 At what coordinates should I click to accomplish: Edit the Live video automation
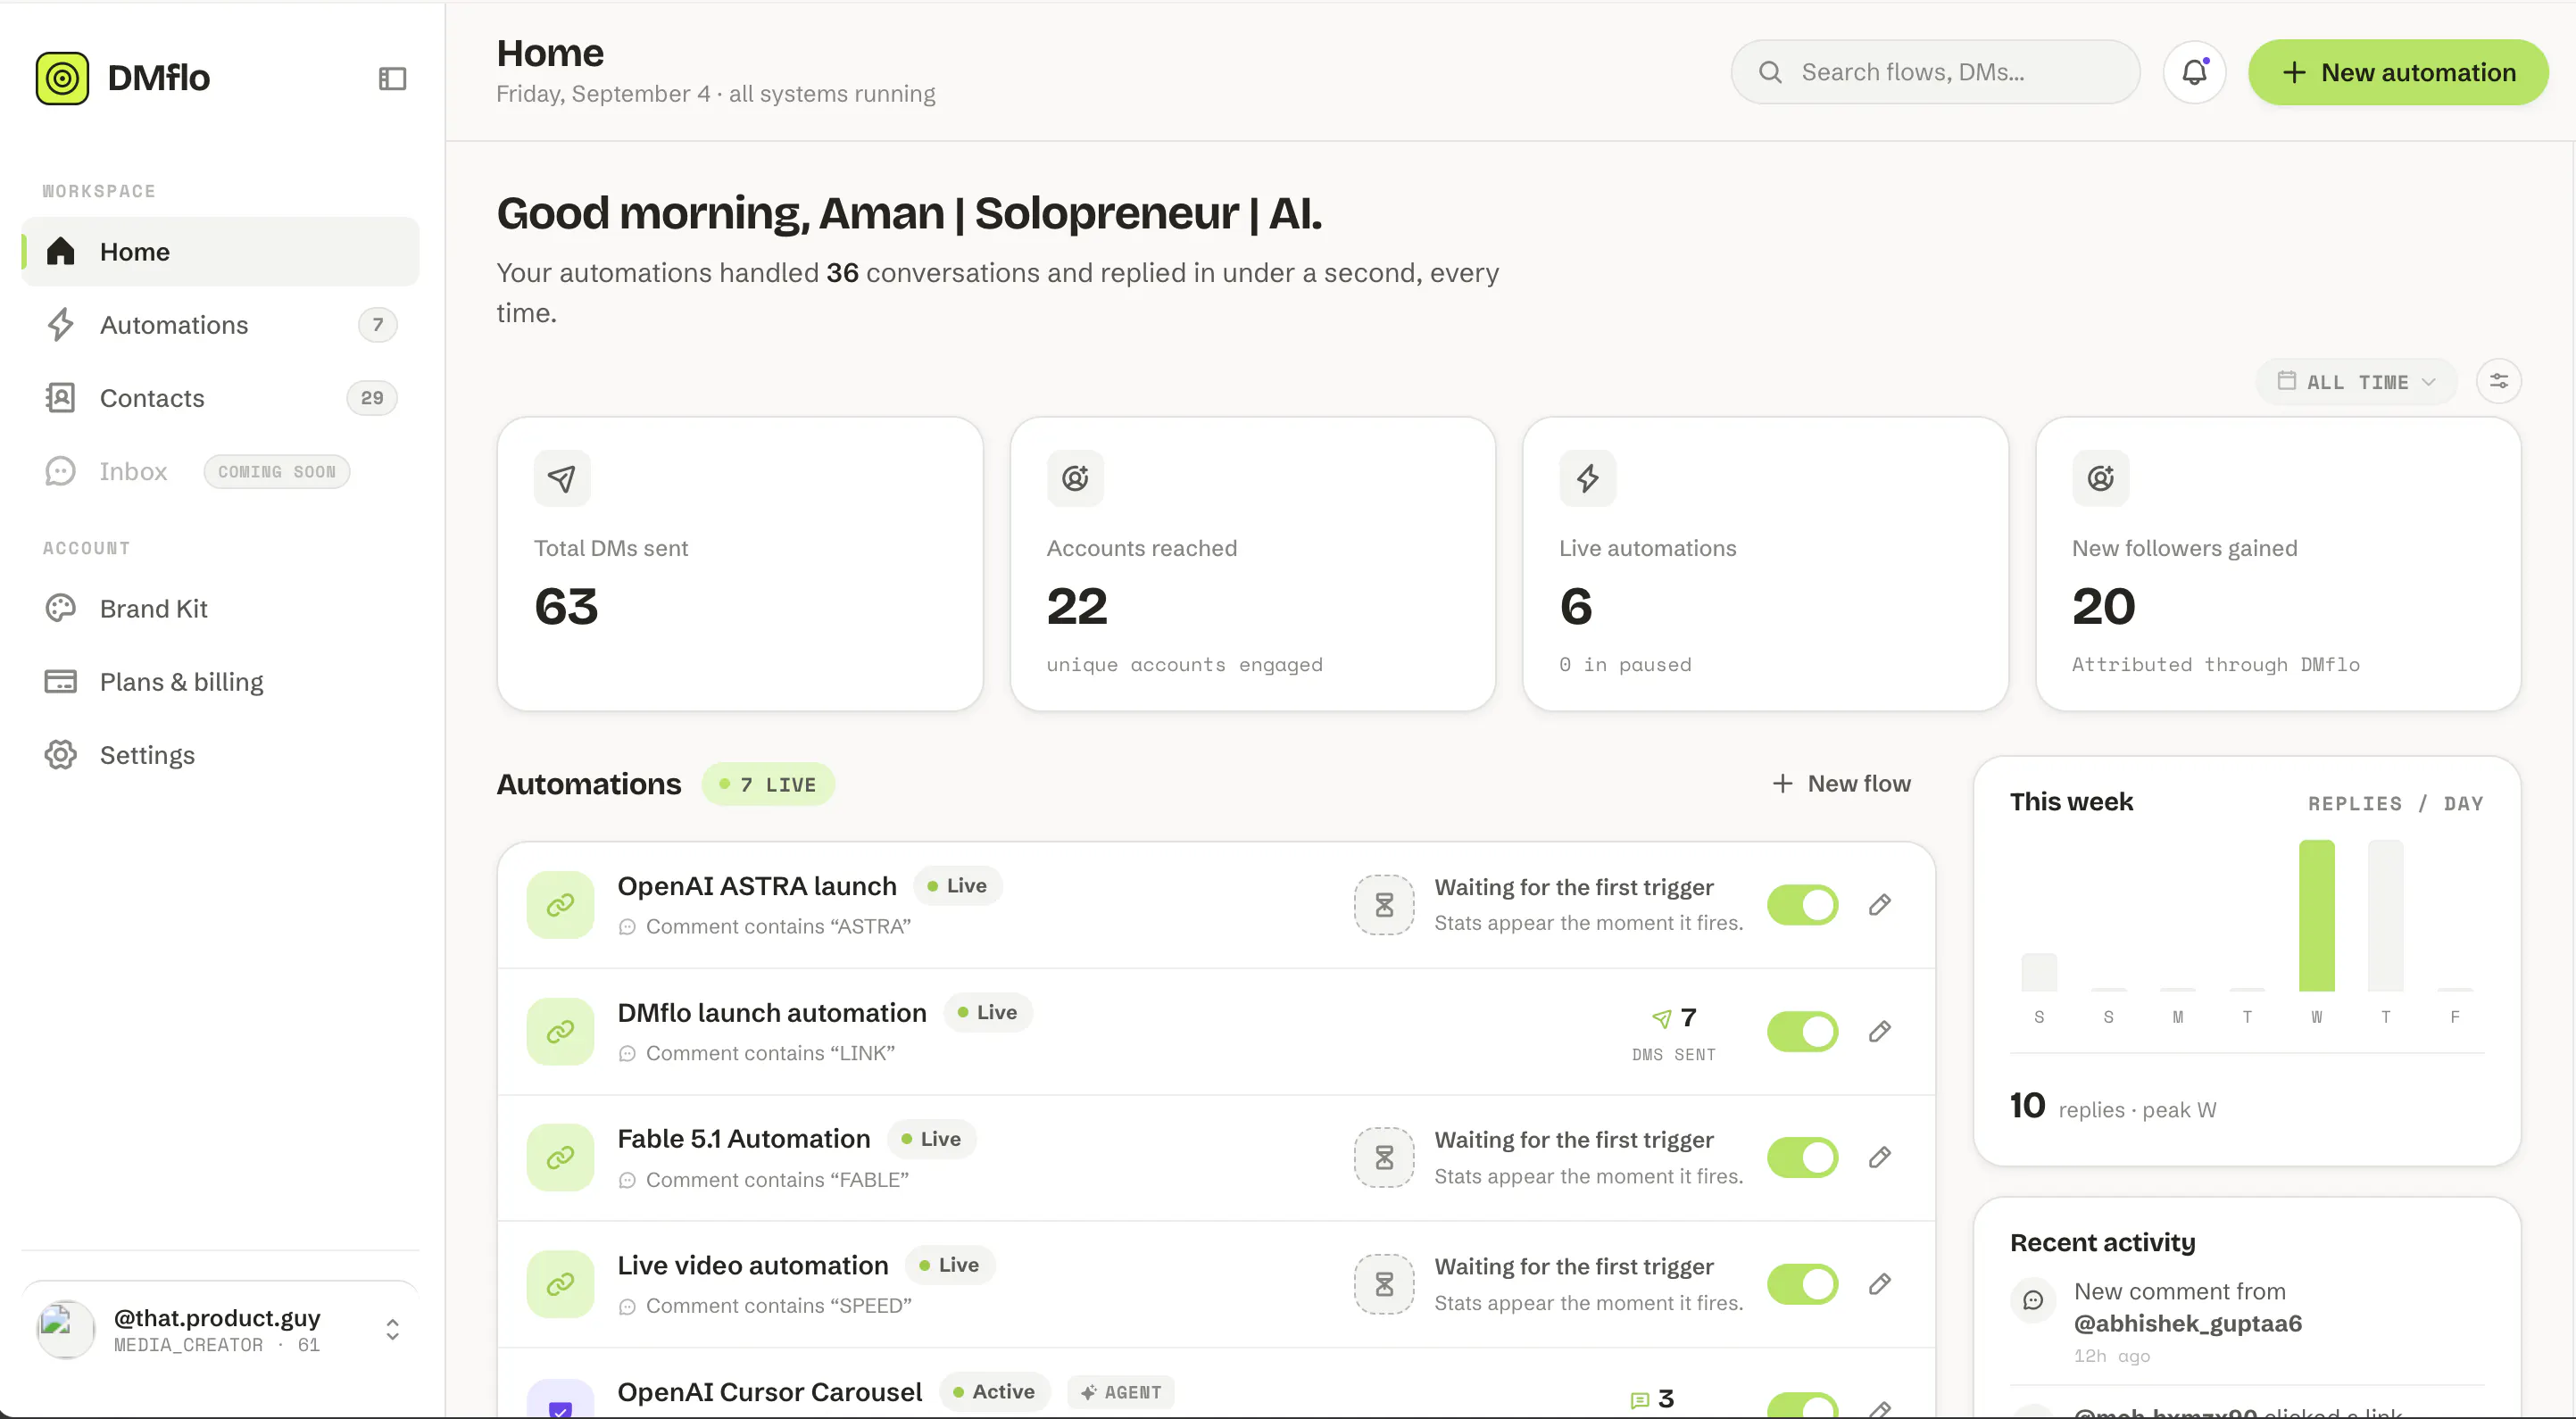point(1880,1284)
